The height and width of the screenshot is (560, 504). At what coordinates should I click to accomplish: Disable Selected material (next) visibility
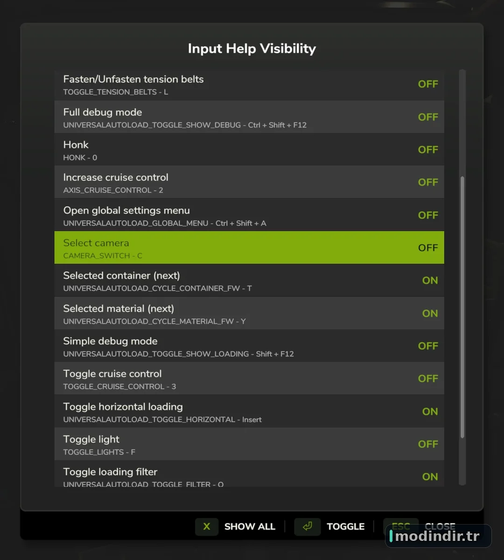(430, 313)
